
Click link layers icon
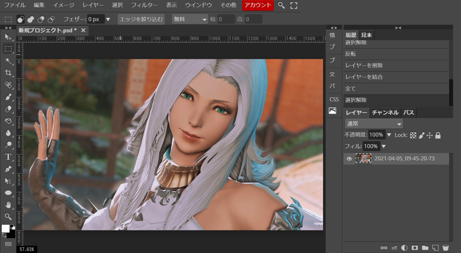(383, 247)
